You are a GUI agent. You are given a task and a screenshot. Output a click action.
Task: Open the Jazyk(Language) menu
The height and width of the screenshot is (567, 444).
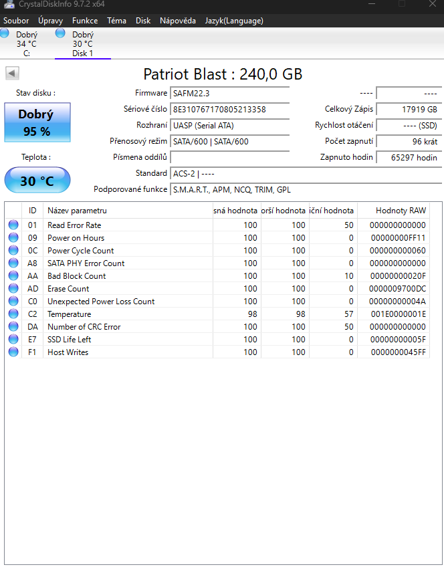point(233,20)
